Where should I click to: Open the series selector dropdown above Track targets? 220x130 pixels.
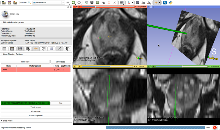[25, 103]
